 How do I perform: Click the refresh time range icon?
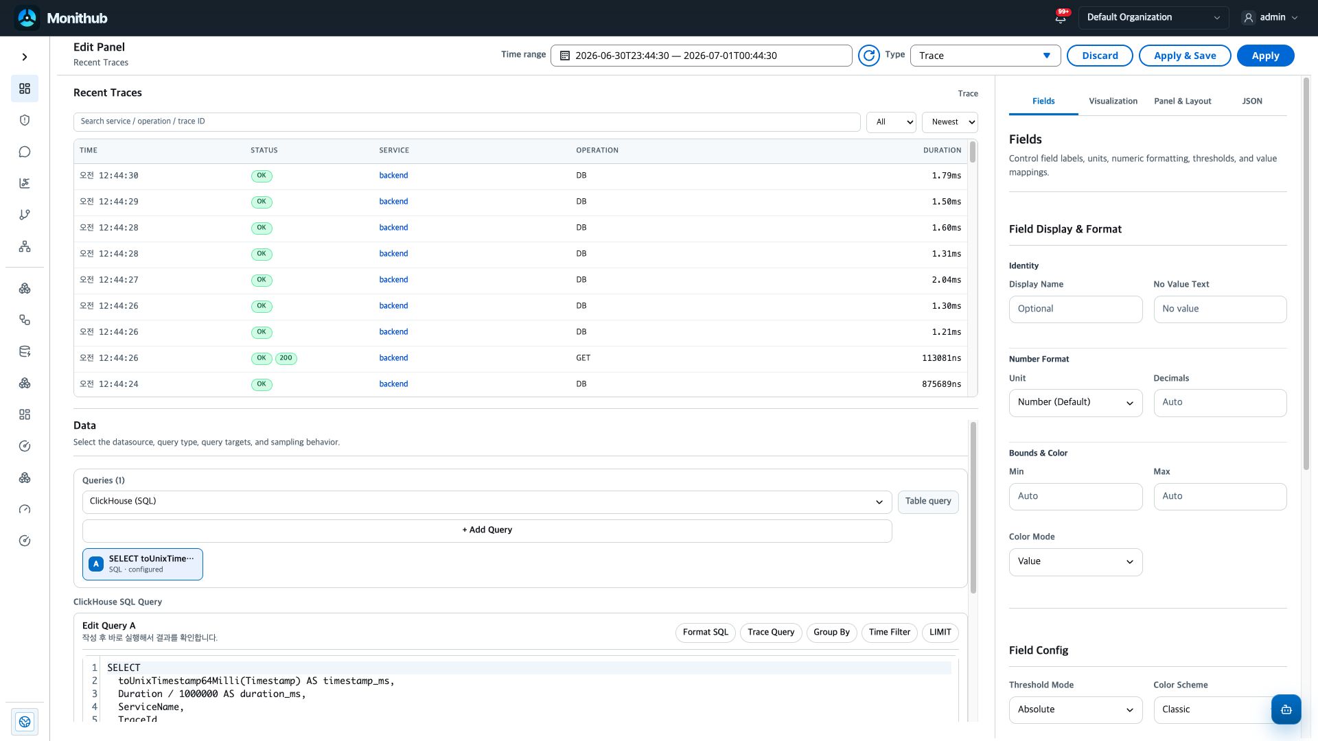point(868,56)
